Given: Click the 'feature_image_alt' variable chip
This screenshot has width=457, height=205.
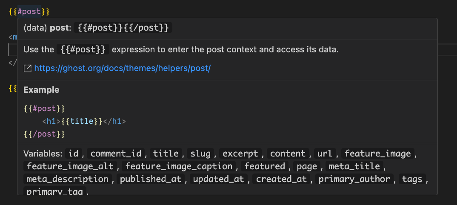Looking at the screenshot, I should tap(70, 166).
